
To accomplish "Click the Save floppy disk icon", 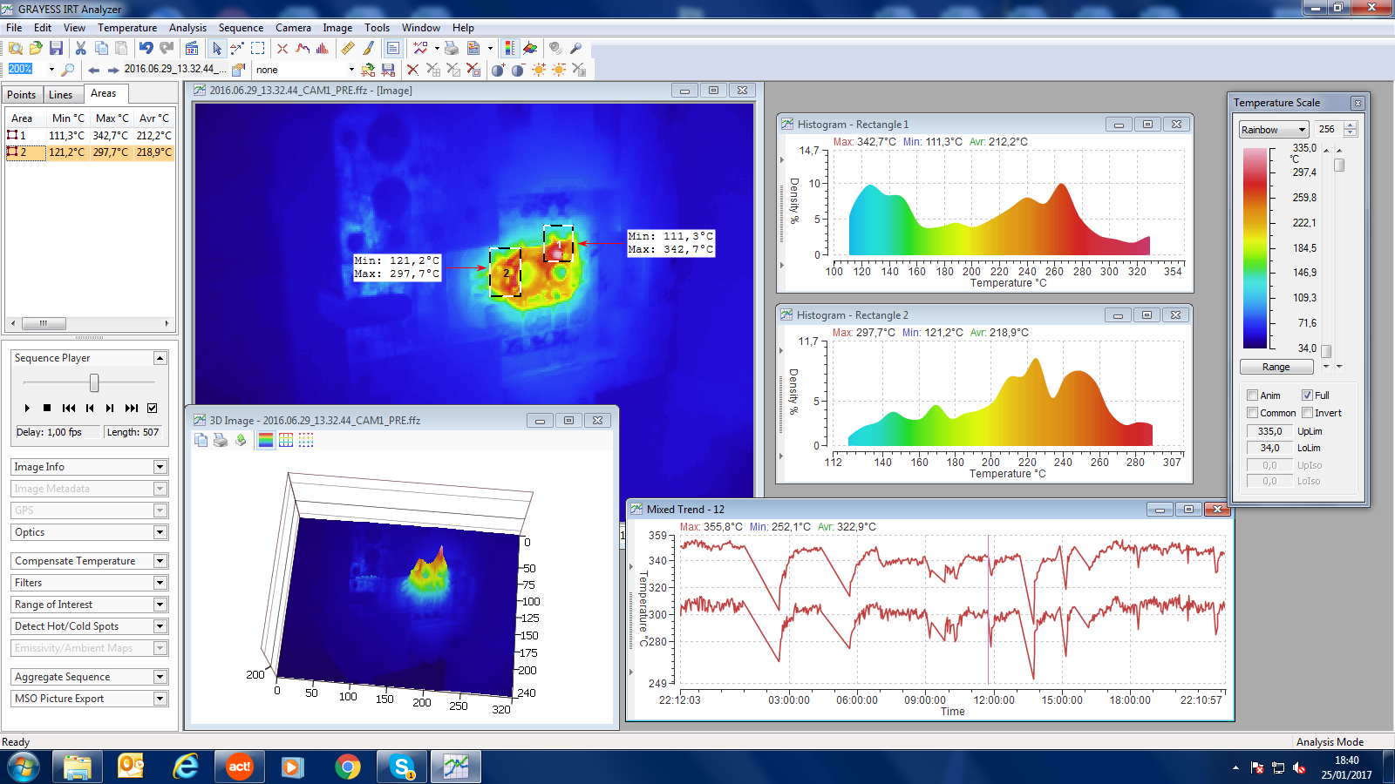I will [56, 49].
